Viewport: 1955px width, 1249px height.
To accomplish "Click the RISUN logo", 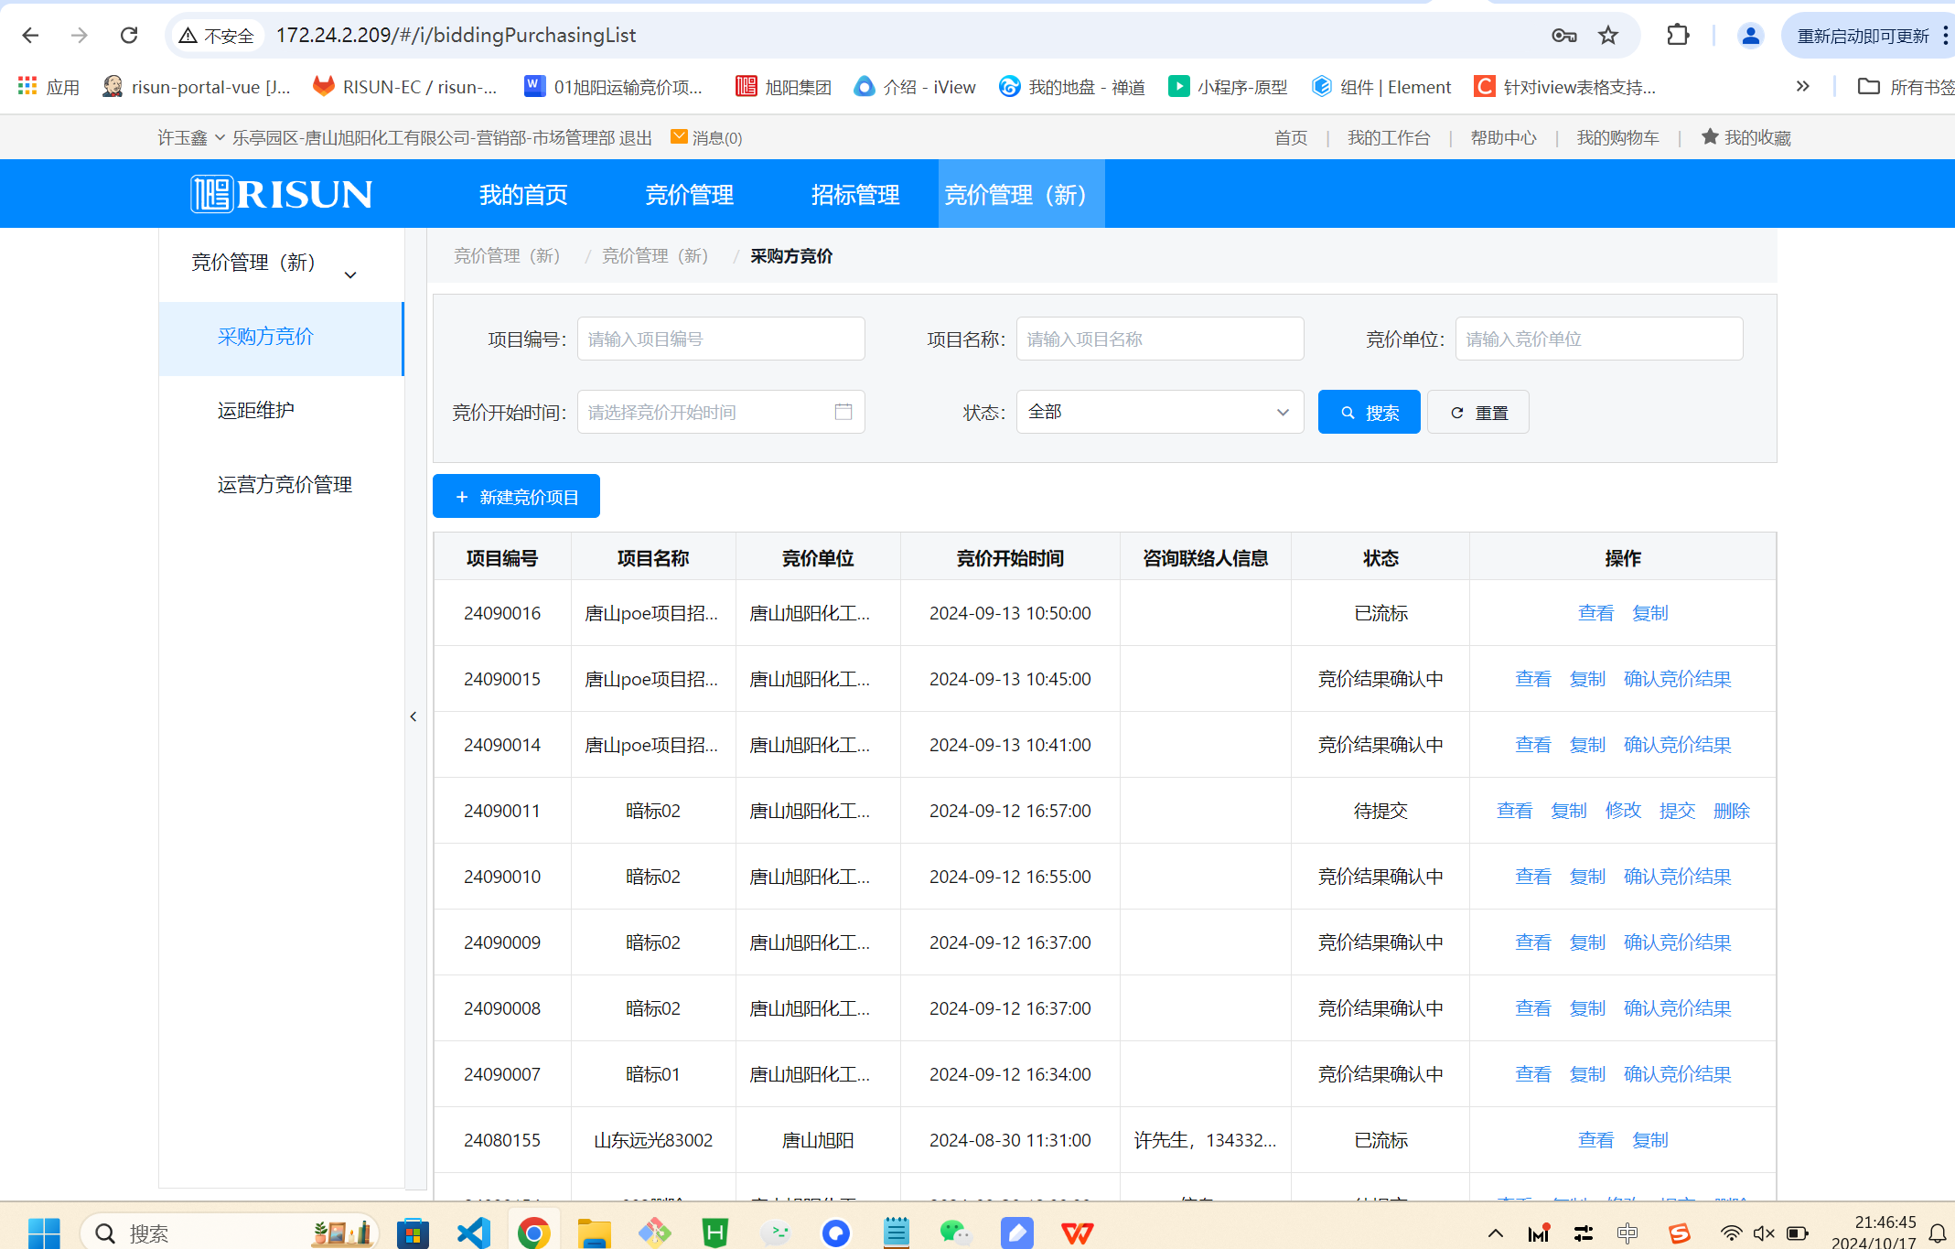I will coord(282,194).
